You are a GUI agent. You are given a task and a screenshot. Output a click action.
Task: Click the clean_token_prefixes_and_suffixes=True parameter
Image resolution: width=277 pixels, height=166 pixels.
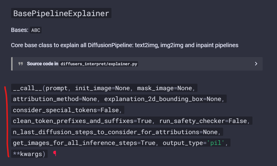coord(82,121)
